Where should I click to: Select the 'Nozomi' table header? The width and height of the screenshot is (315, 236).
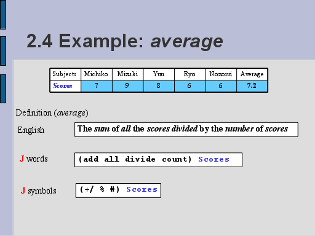pyautogui.click(x=221, y=74)
